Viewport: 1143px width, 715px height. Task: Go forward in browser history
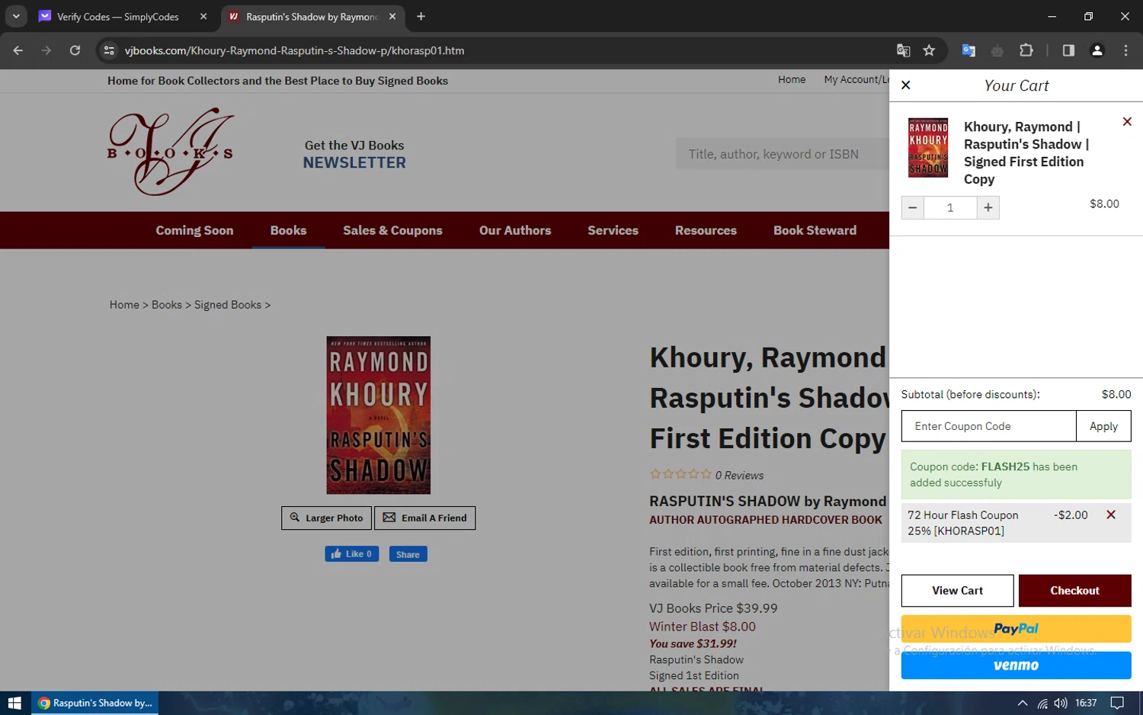point(46,50)
